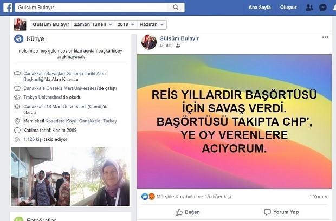
Task: Click the post audience friends icon
Action: tap(178, 45)
